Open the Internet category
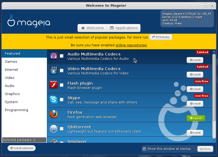The height and width of the screenshot is (157, 218). (x=24, y=70)
